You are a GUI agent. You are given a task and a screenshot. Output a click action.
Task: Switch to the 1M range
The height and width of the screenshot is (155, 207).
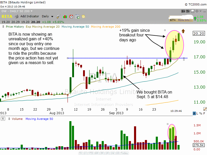click(x=107, y=153)
